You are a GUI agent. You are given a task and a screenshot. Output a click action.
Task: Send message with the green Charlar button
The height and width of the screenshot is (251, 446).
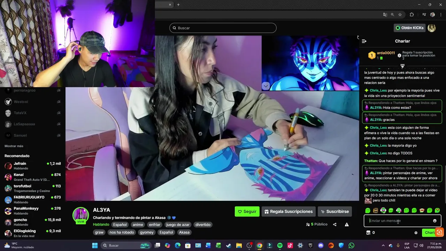pos(429,233)
